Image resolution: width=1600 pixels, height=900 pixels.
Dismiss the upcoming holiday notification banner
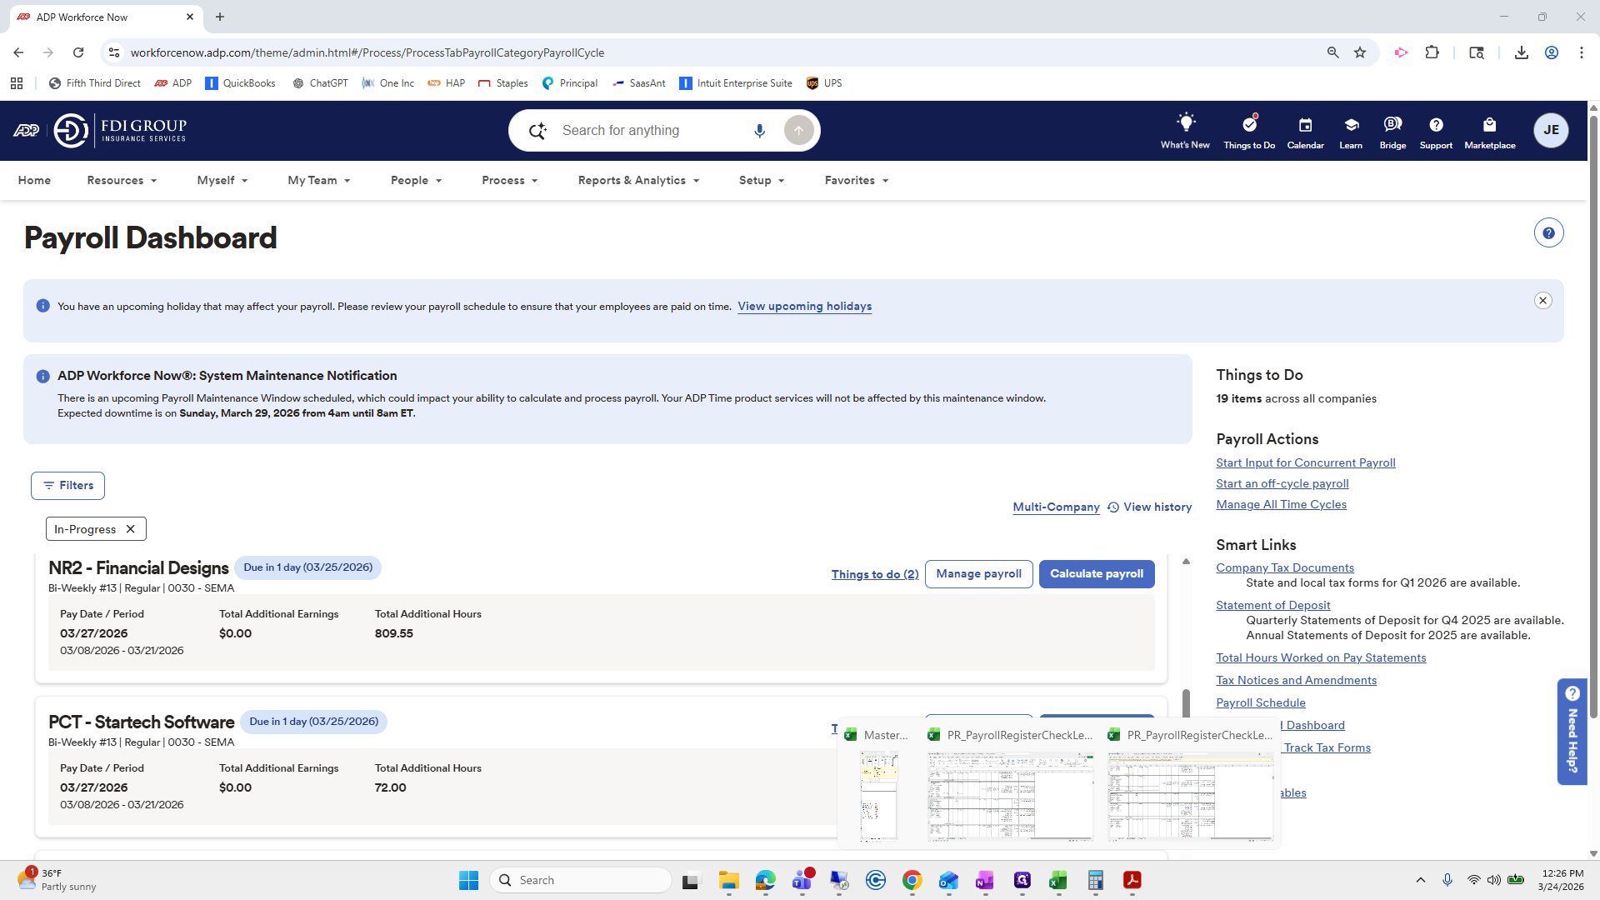[1542, 301]
